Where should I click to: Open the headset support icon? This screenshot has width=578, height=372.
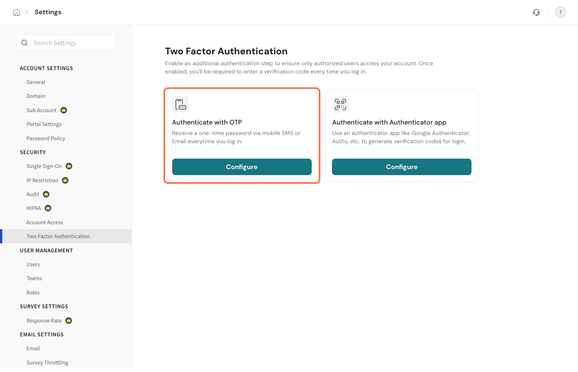click(536, 12)
